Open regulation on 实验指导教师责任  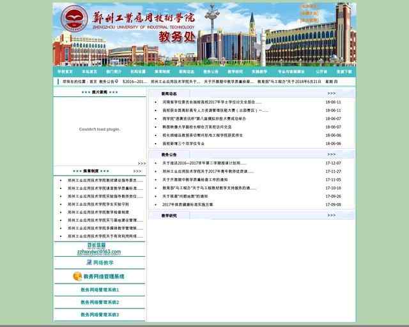point(105,196)
